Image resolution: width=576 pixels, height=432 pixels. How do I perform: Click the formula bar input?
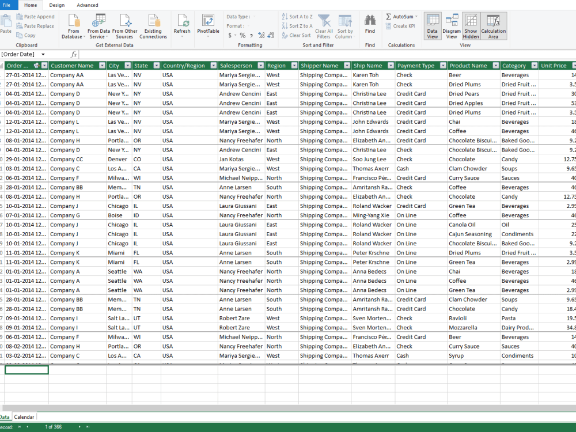pyautogui.click(x=327, y=54)
